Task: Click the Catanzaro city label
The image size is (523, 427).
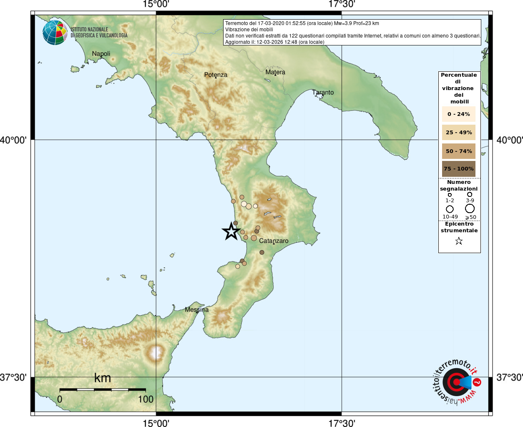Action: (x=274, y=241)
